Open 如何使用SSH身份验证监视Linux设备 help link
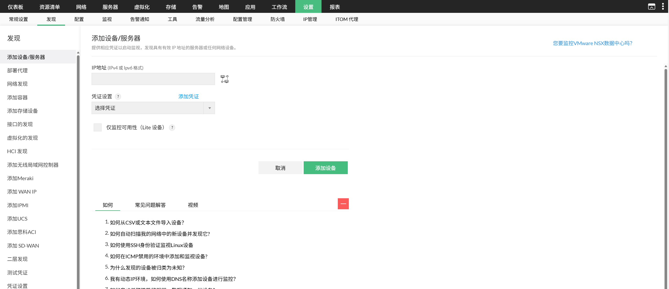The width and height of the screenshot is (669, 289). pyautogui.click(x=151, y=245)
